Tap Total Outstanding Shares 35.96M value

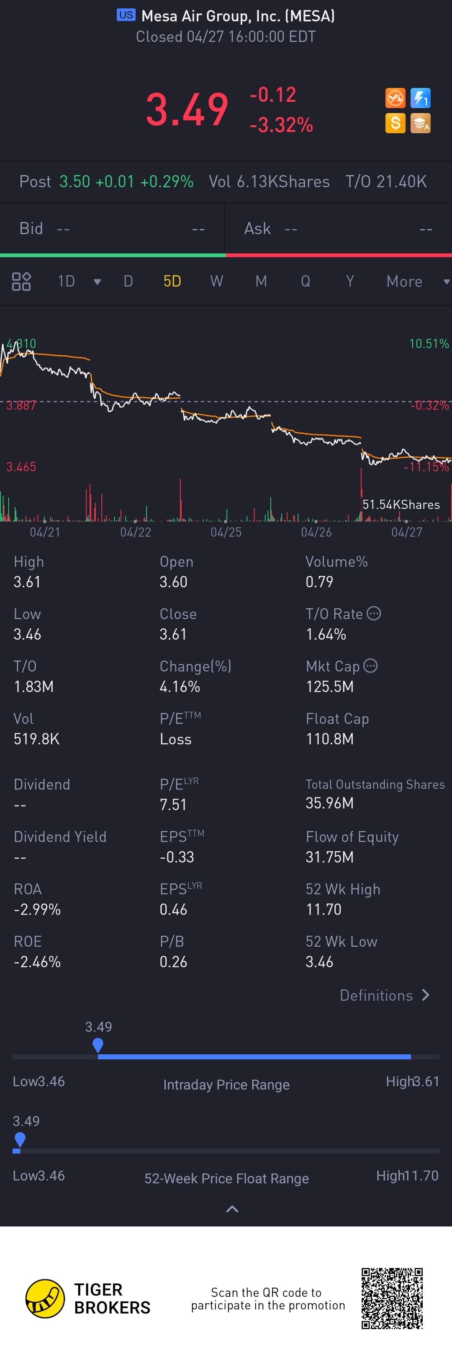(330, 803)
